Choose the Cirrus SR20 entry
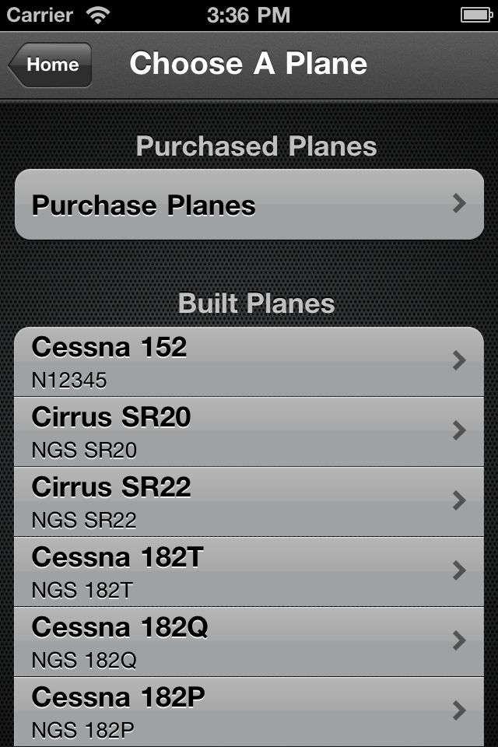The width and height of the screenshot is (498, 747). (x=249, y=432)
